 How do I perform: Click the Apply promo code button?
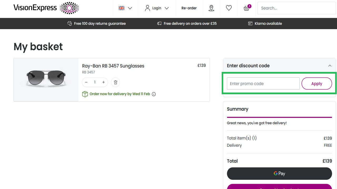(x=317, y=83)
